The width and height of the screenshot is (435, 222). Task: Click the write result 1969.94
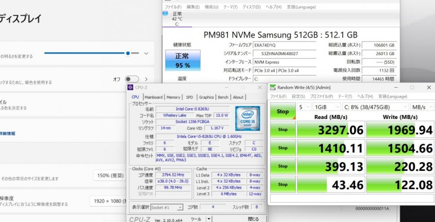pyautogui.click(x=400, y=129)
